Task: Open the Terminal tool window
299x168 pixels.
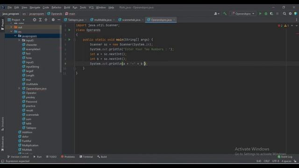Action: coord(86,157)
